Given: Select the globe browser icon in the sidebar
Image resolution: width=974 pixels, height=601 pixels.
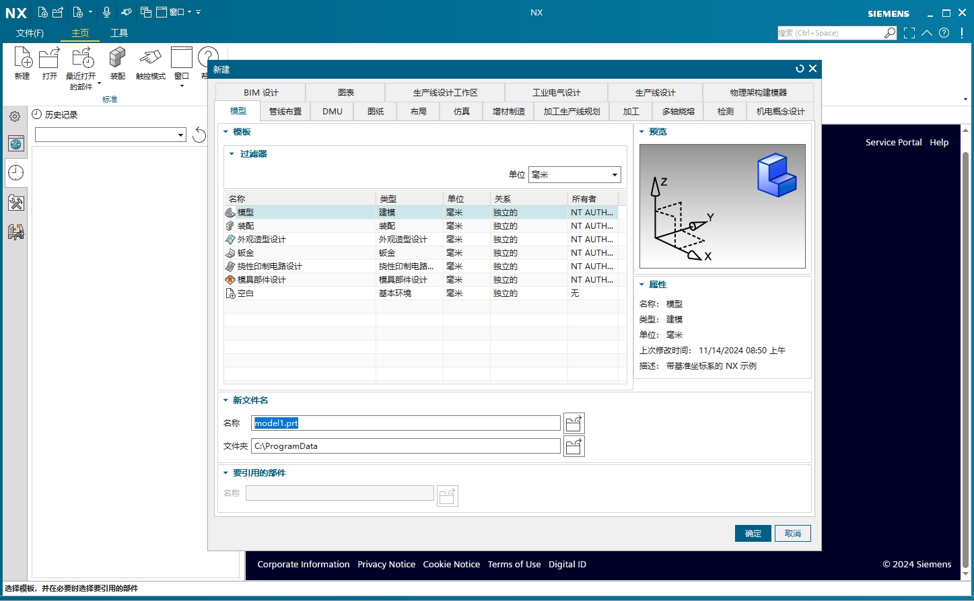Looking at the screenshot, I should (15, 143).
